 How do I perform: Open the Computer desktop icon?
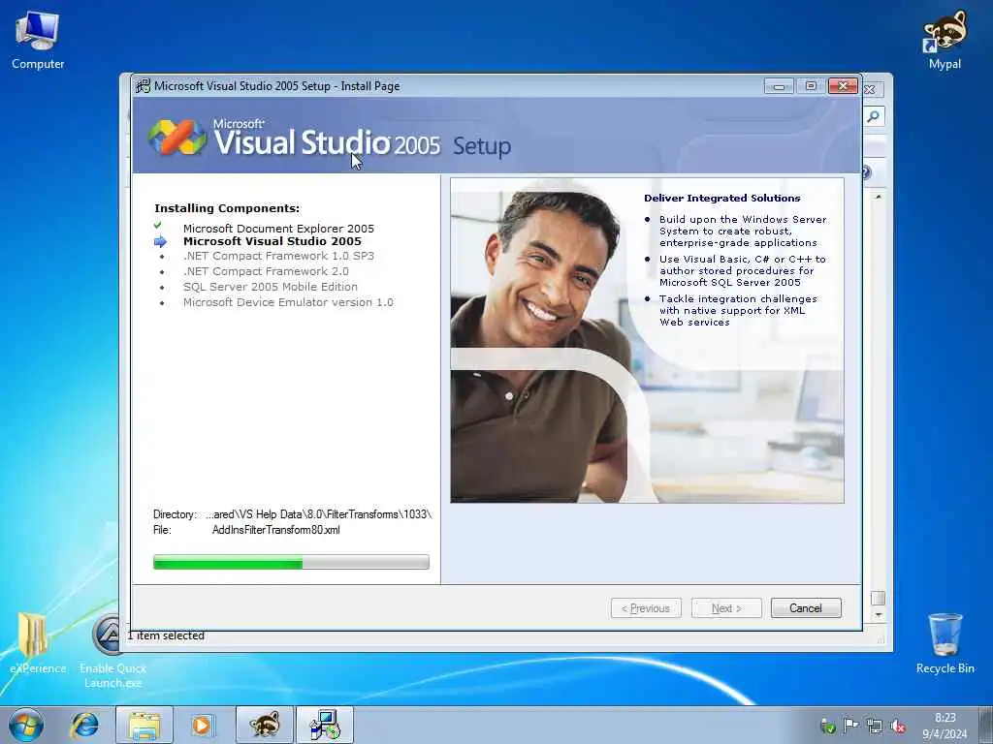(38, 39)
